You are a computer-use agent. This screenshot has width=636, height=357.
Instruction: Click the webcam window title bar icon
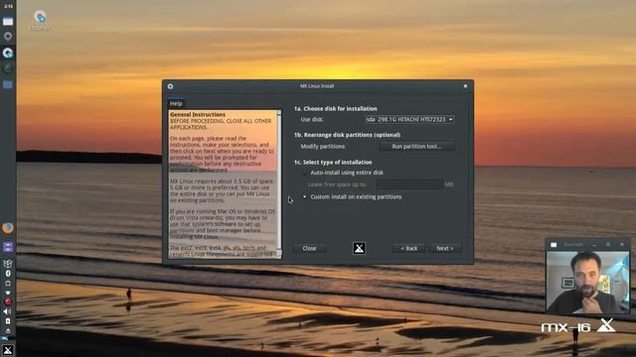[x=554, y=245]
